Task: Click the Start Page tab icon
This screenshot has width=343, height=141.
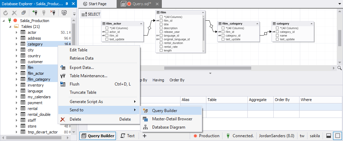Action: pos(85,4)
